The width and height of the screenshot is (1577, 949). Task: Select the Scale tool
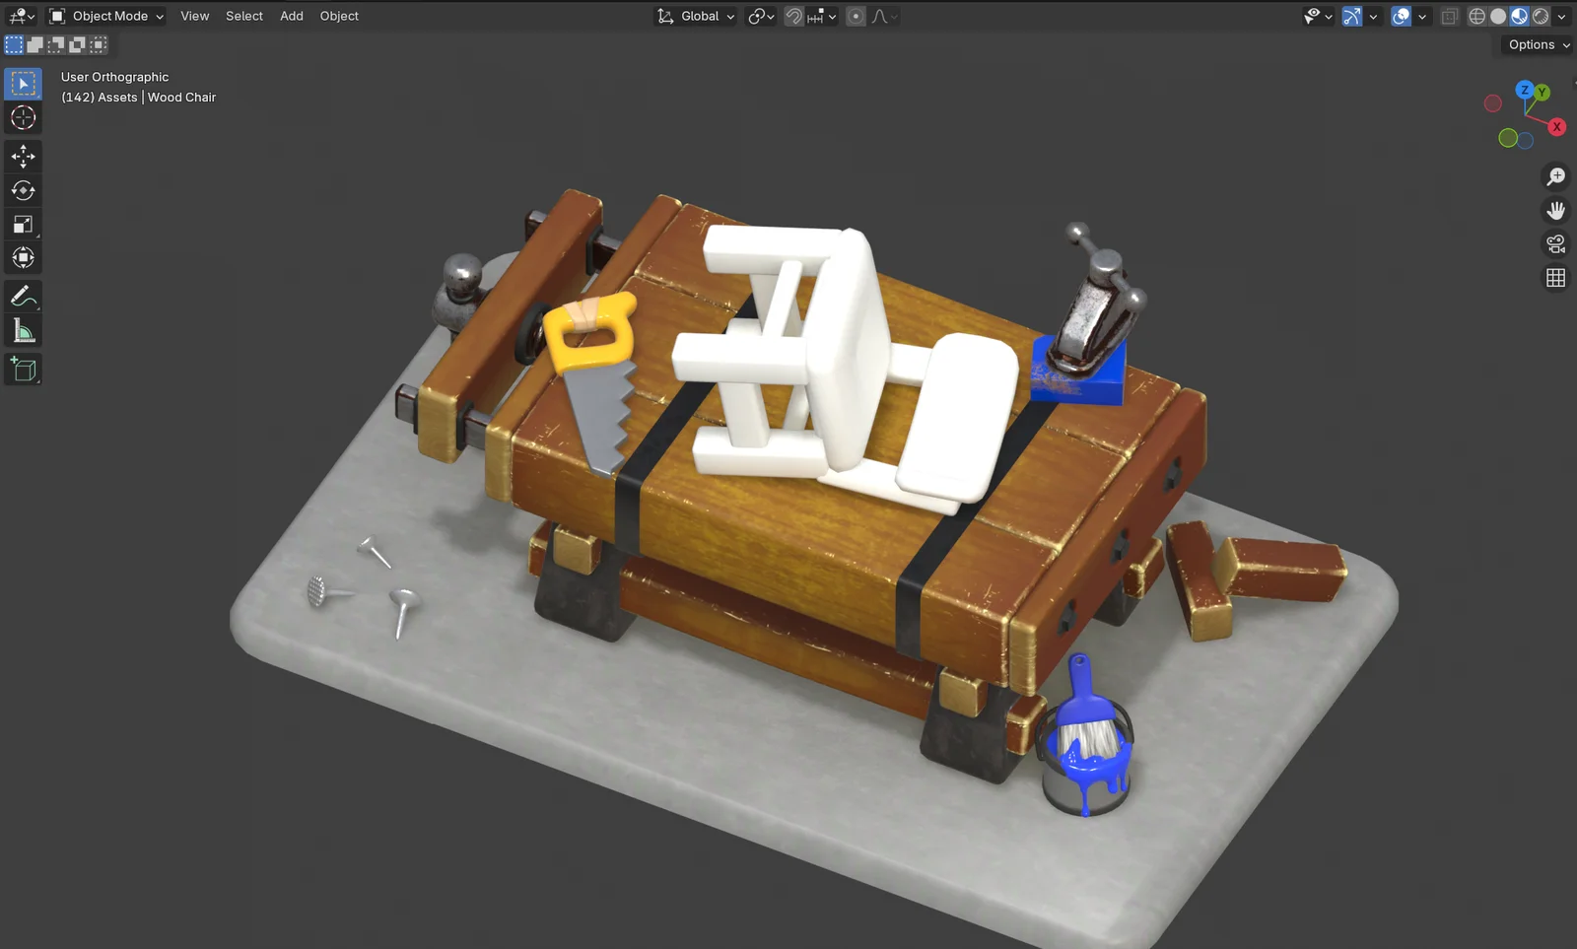click(23, 224)
